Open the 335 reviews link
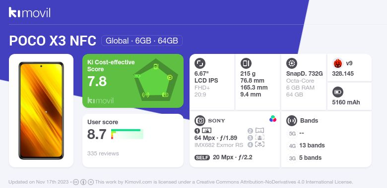Image resolution: width=387 pixels, height=188 pixels. [103, 153]
